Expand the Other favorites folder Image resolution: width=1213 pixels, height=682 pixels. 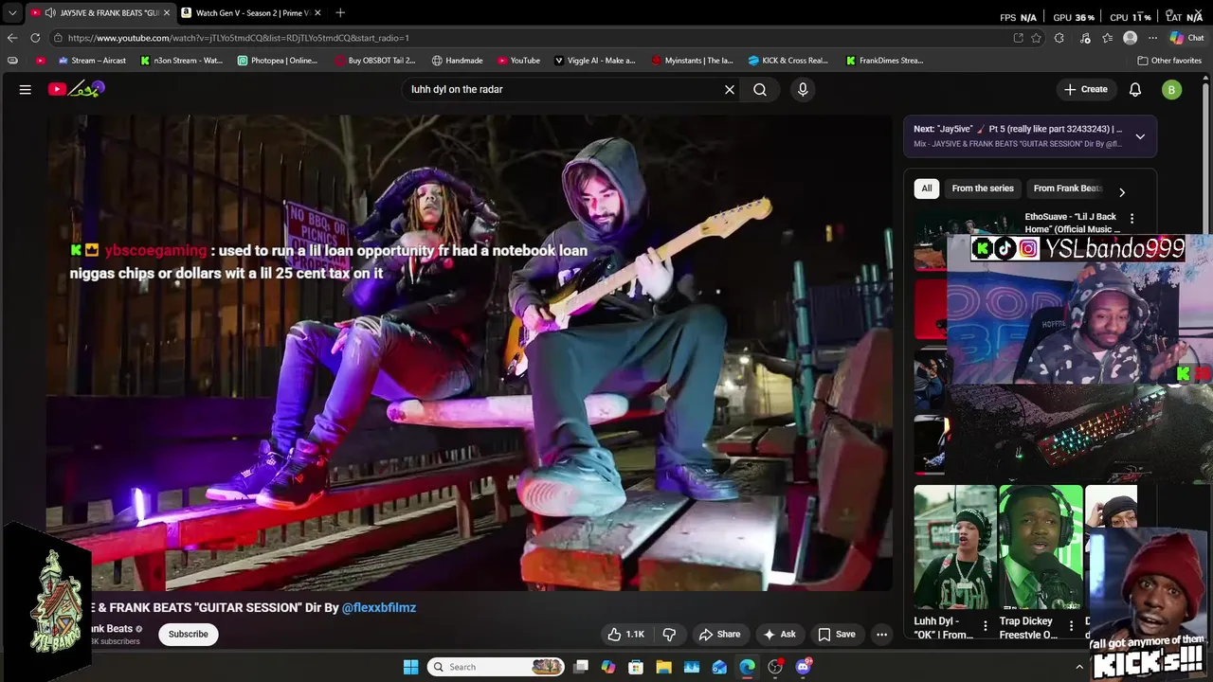(1169, 61)
